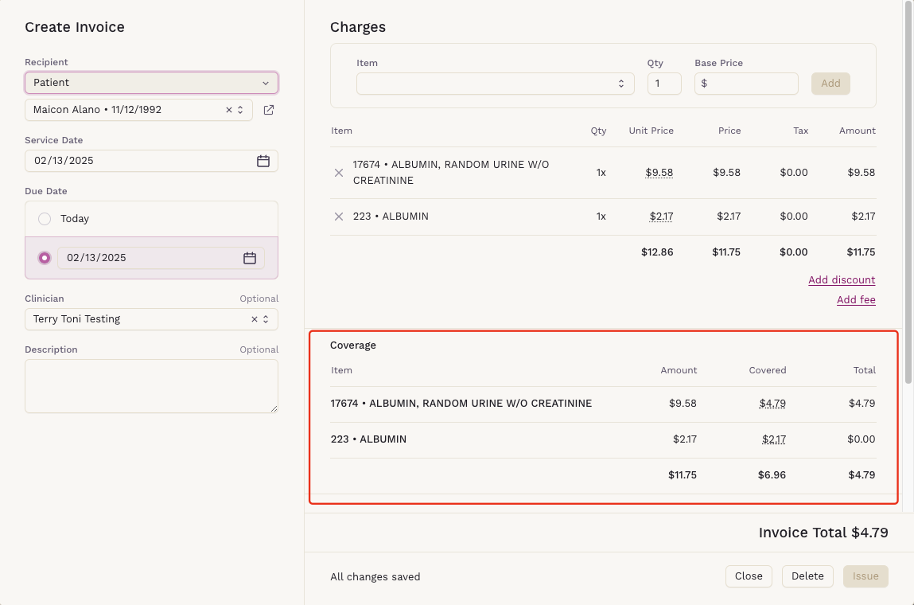Click the Issue button
The image size is (914, 605).
865,576
